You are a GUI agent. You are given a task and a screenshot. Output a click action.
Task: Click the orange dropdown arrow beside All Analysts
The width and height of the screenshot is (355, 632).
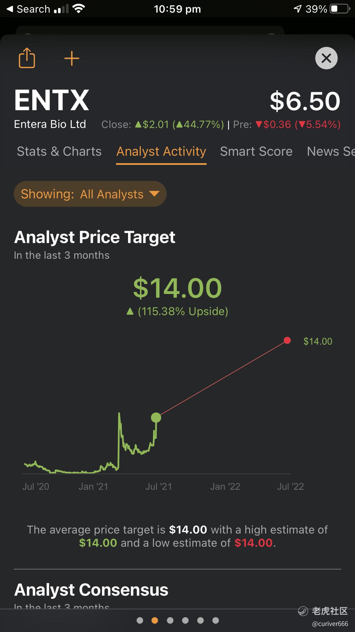154,194
